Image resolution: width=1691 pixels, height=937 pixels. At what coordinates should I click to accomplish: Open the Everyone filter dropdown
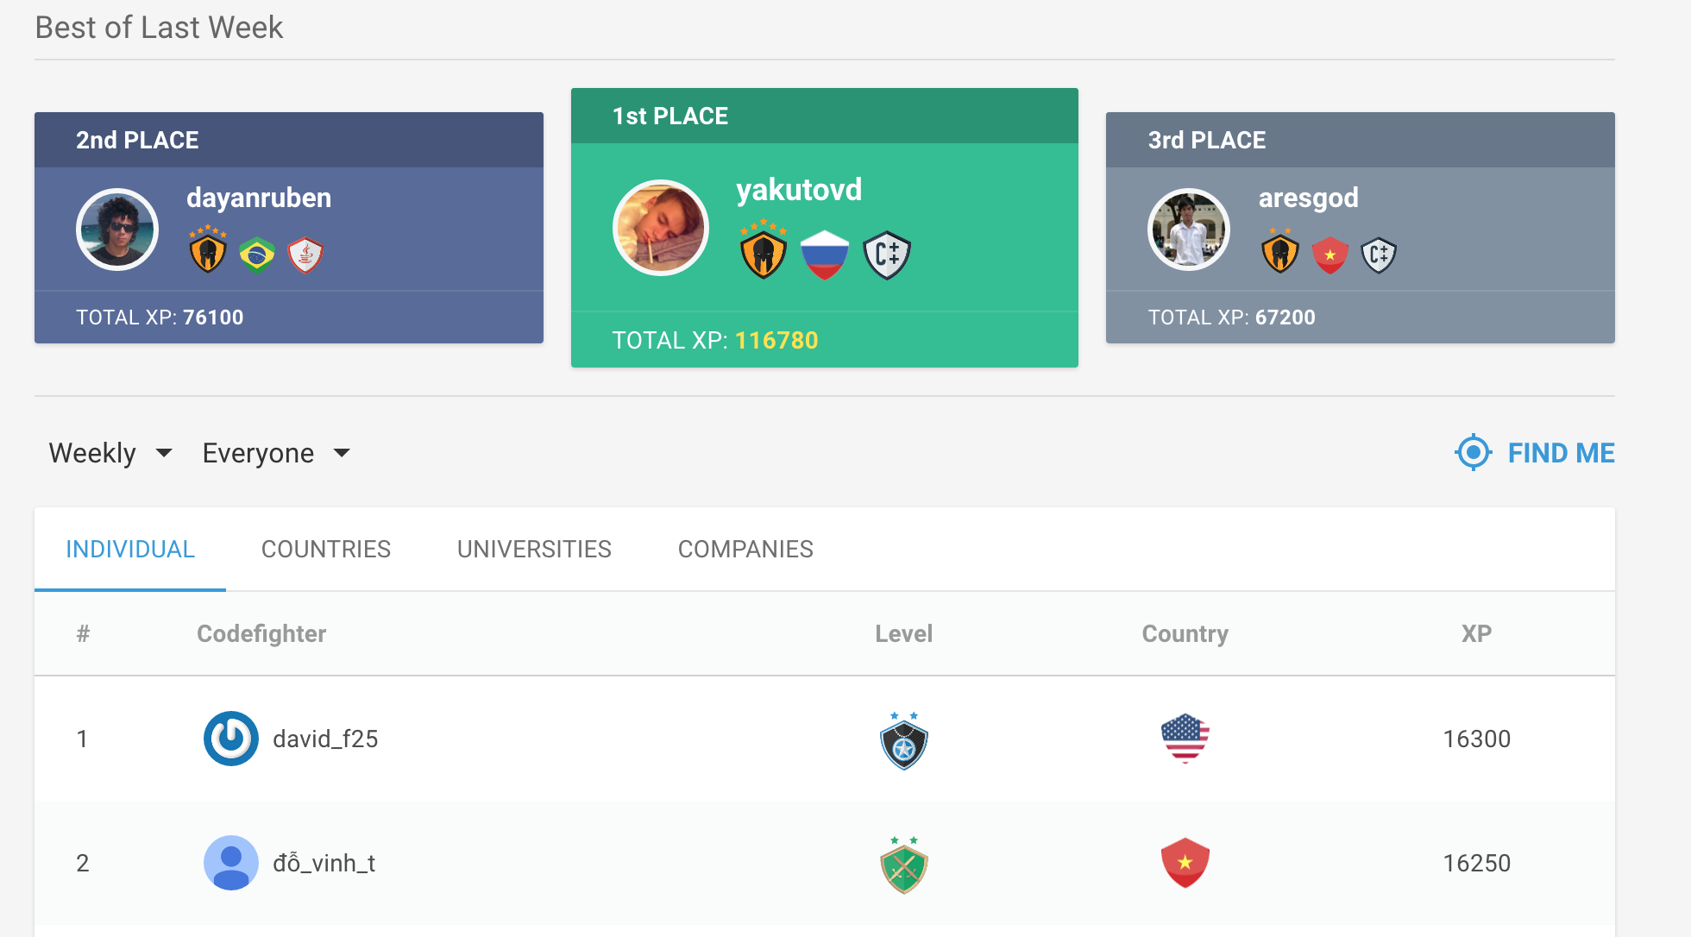pos(276,453)
